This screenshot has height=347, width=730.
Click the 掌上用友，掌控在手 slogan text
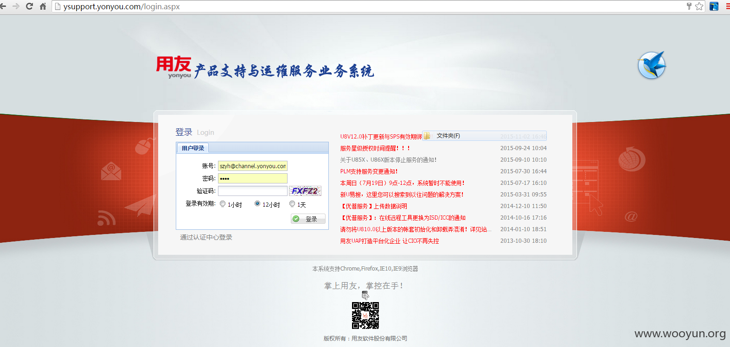tap(364, 286)
